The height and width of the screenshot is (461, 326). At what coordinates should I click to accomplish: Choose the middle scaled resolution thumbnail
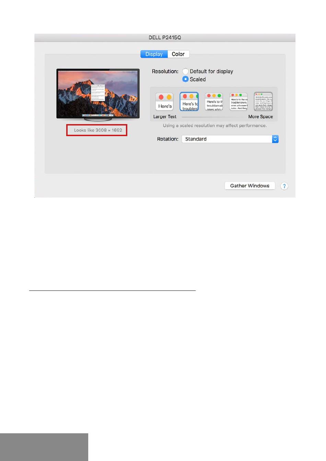coord(214,101)
